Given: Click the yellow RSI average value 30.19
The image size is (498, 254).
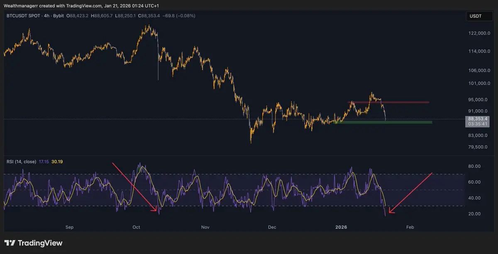Looking at the screenshot, I should tap(57, 161).
